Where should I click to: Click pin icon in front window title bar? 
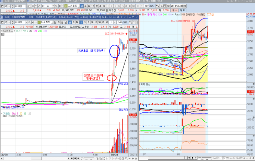[118, 17]
